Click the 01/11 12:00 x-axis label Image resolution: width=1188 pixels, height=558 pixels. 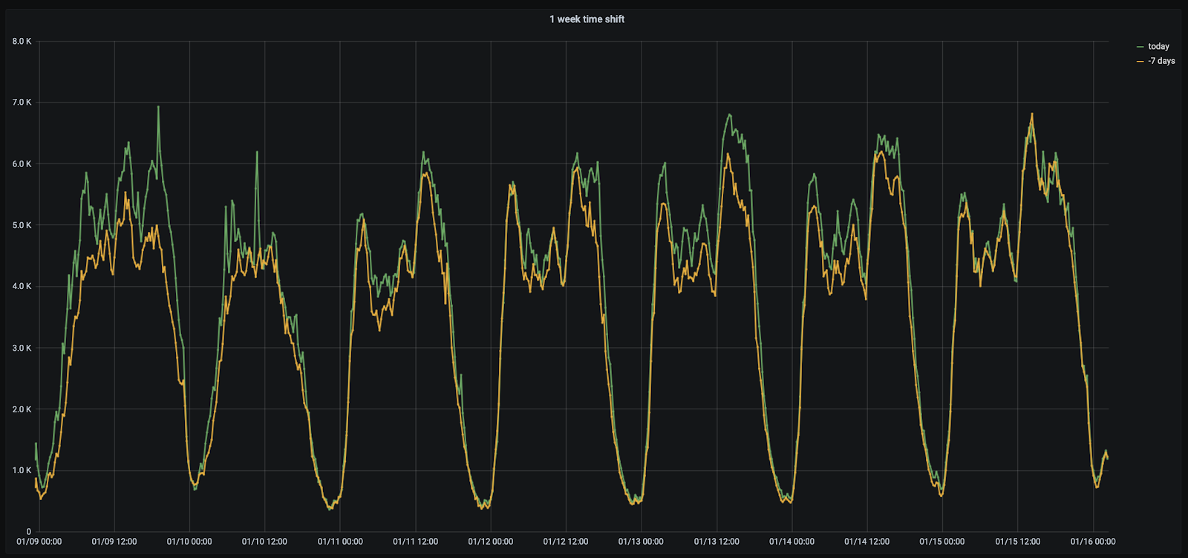415,542
